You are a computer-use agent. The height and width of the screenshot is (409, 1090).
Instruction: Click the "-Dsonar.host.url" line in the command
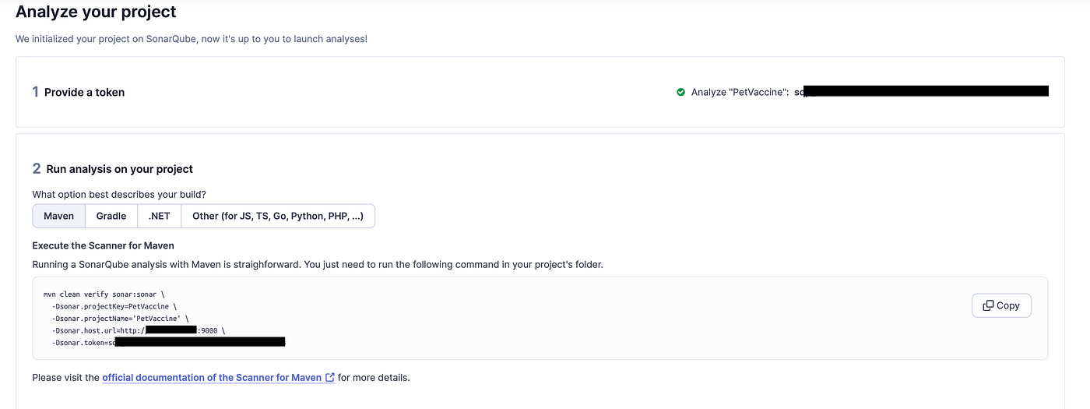click(139, 330)
